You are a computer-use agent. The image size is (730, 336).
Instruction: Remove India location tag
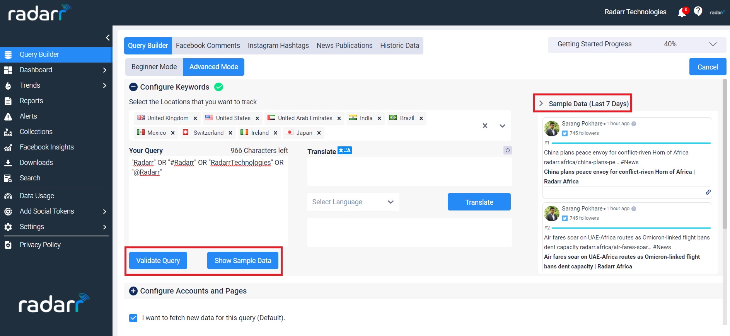[x=379, y=119]
